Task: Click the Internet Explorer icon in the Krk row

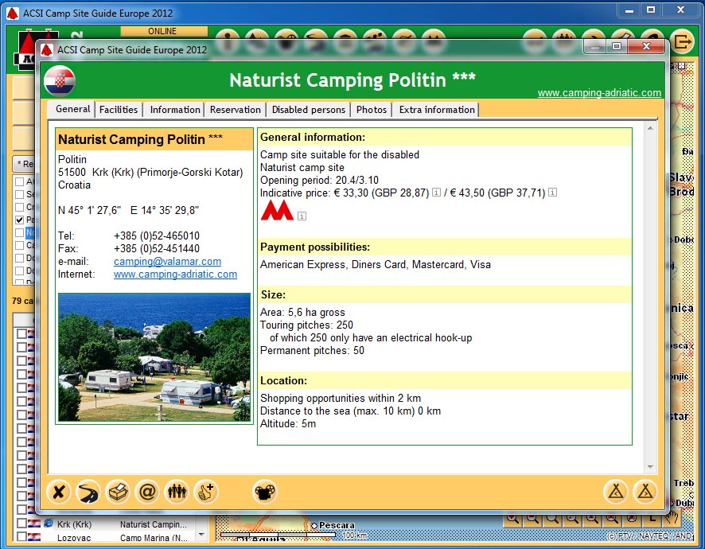Action: [x=48, y=524]
